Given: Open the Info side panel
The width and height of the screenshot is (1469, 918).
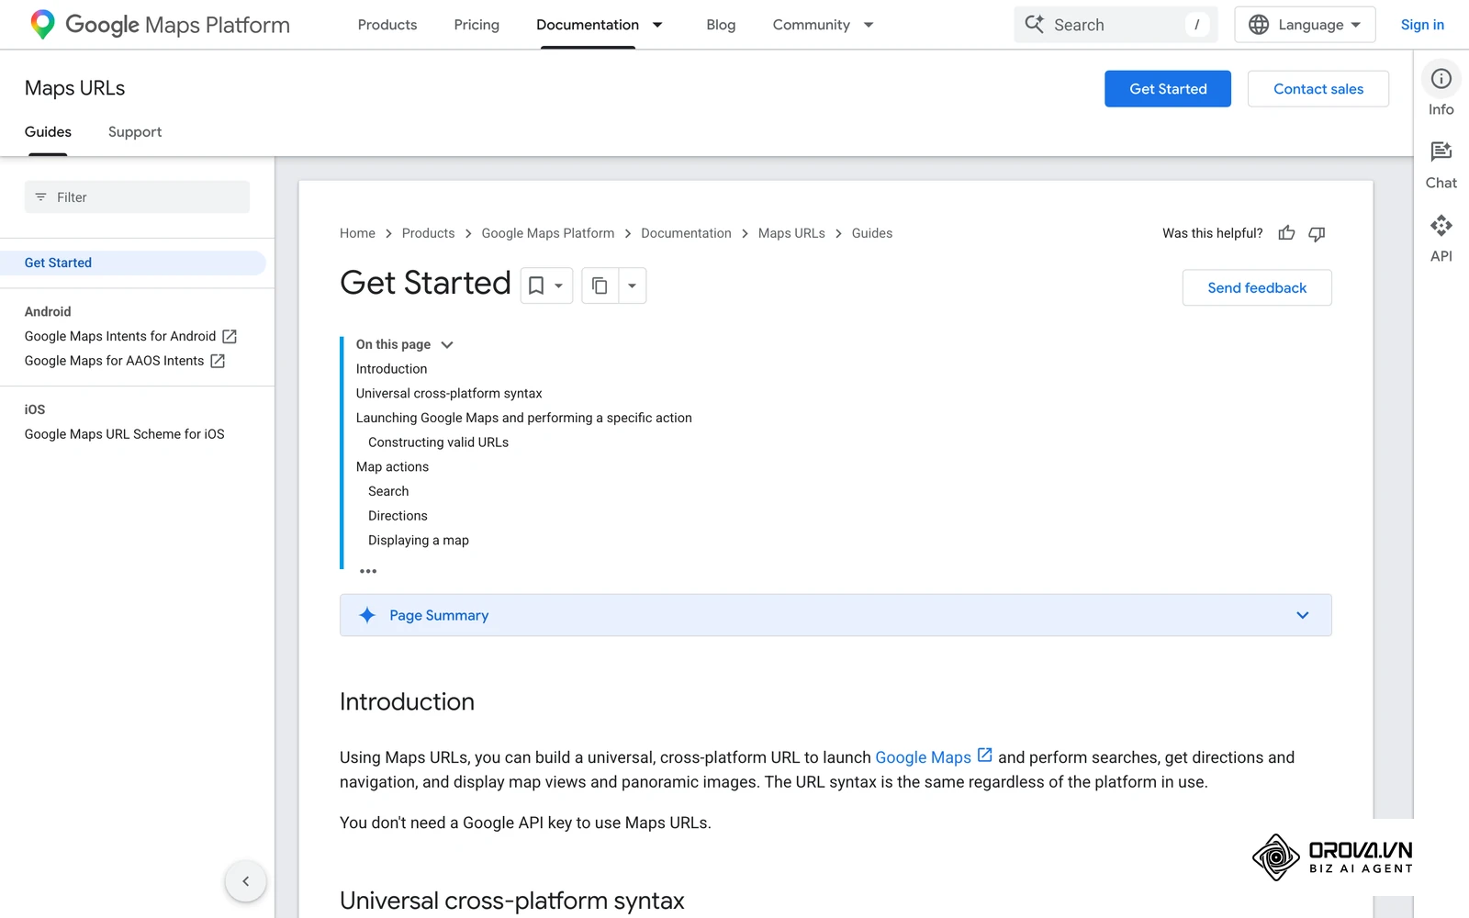Looking at the screenshot, I should click(1441, 92).
